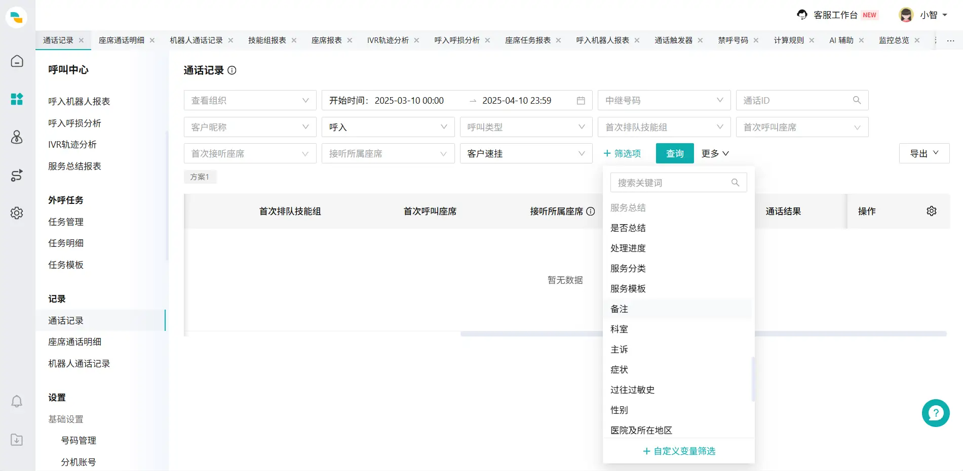Open the help question bubble button

click(x=936, y=413)
